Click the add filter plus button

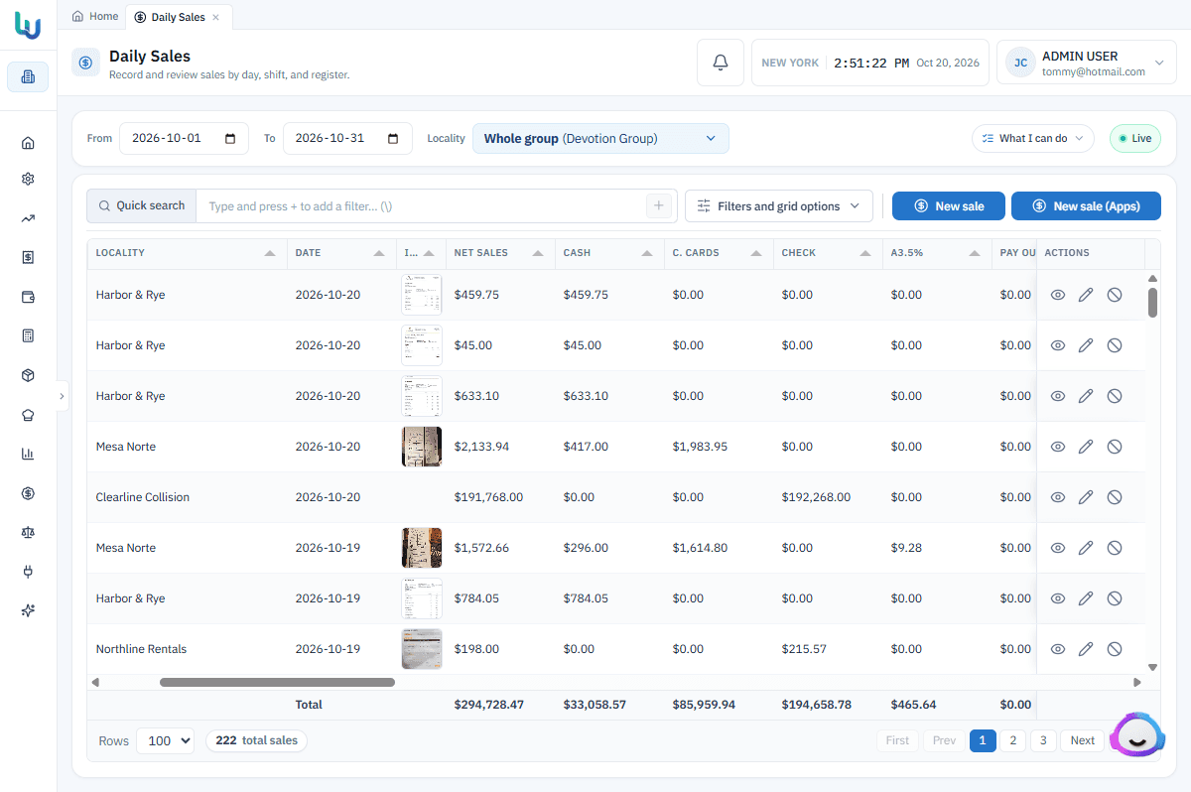tap(658, 205)
